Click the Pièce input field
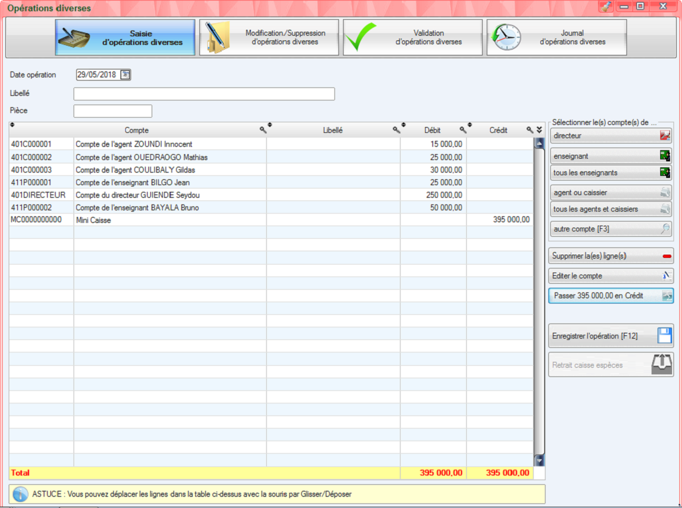 click(x=113, y=111)
